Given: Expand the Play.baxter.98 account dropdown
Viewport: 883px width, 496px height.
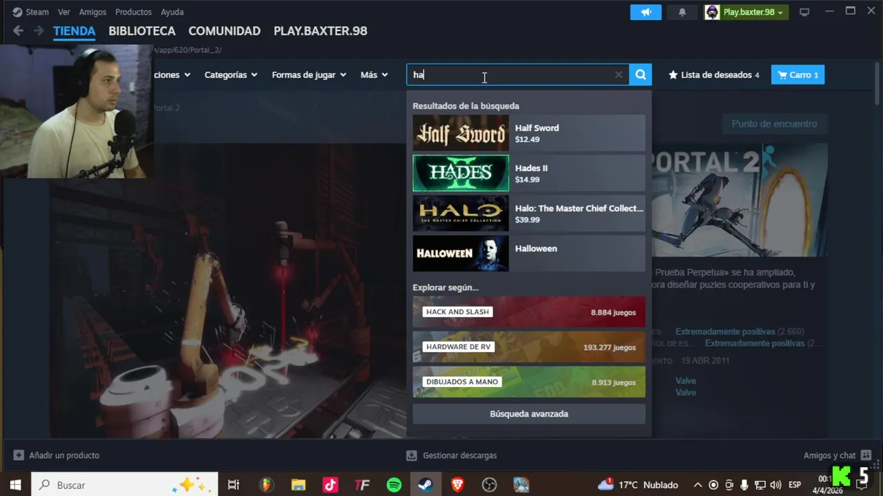Looking at the screenshot, I should pos(746,12).
